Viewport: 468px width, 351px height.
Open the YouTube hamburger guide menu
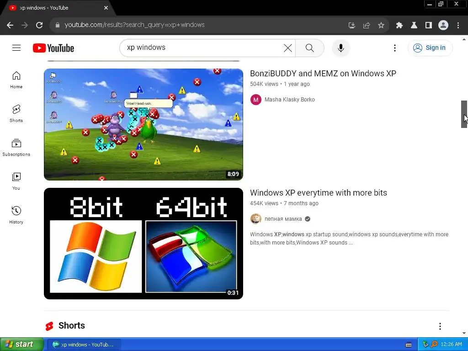[16, 48]
